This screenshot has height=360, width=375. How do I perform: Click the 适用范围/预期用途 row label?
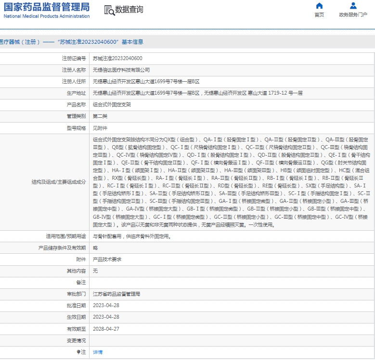(66, 236)
